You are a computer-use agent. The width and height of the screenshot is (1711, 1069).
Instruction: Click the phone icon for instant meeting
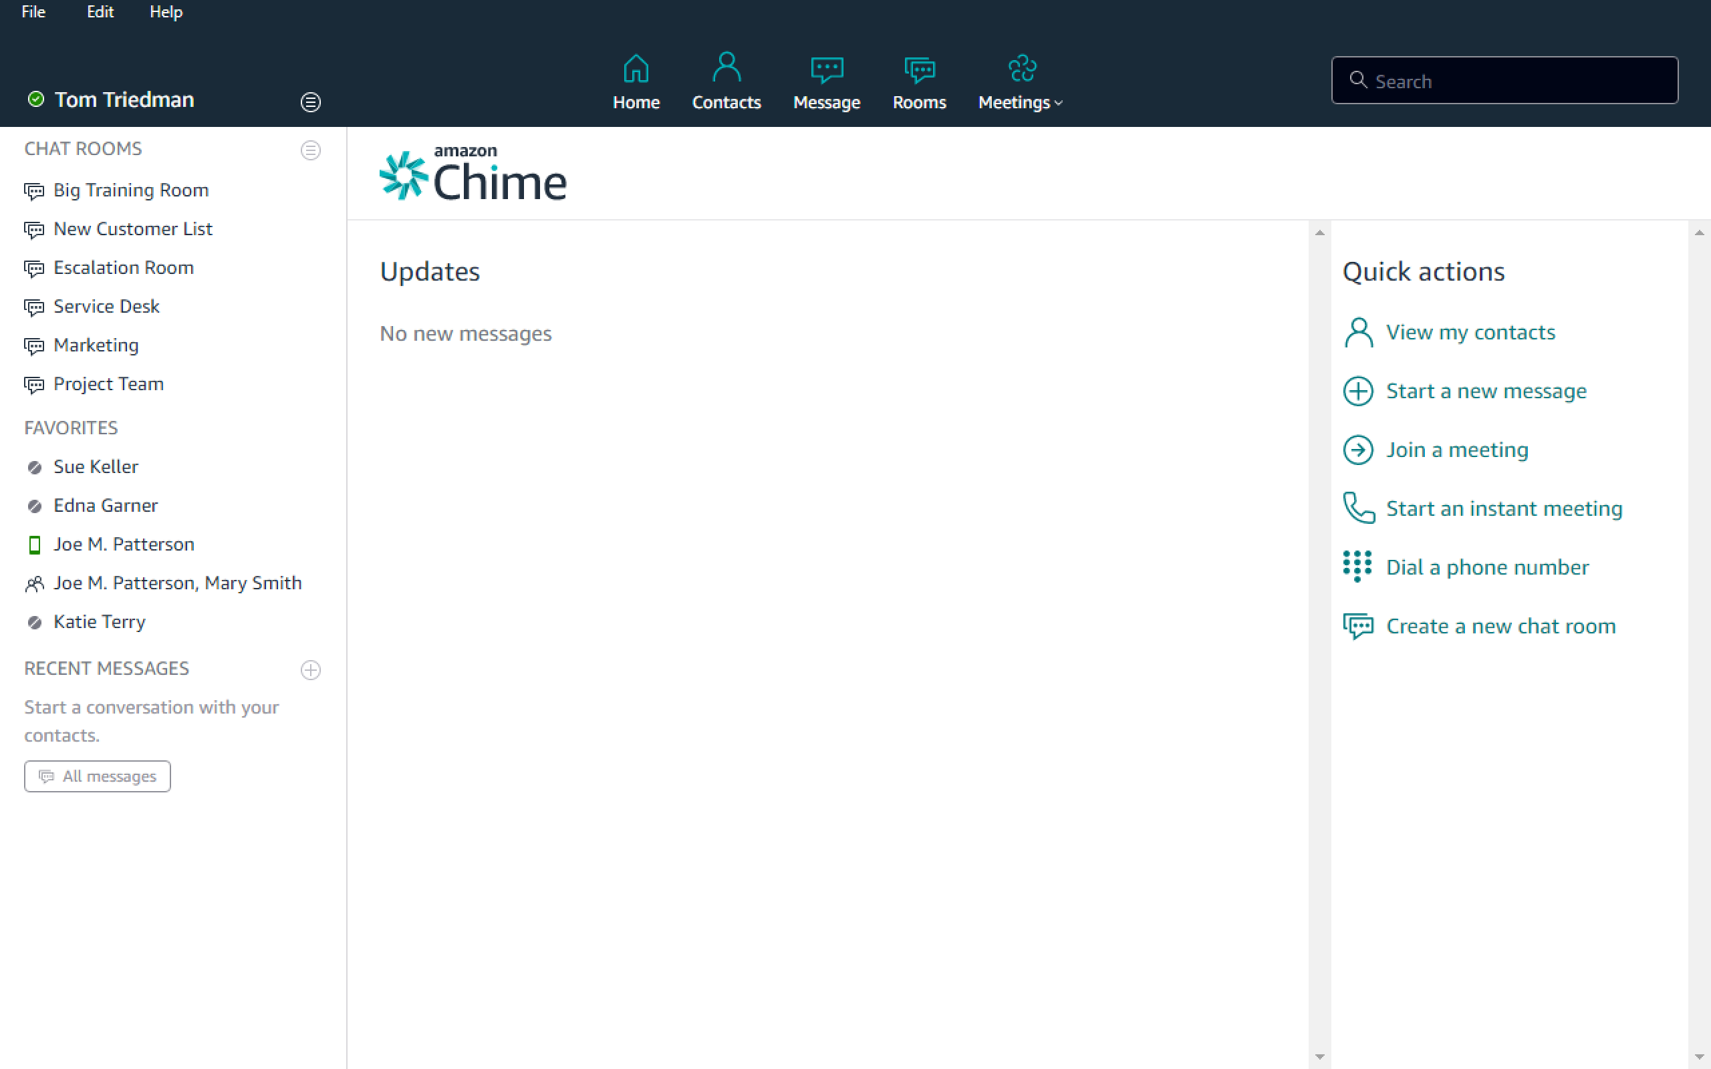tap(1358, 508)
